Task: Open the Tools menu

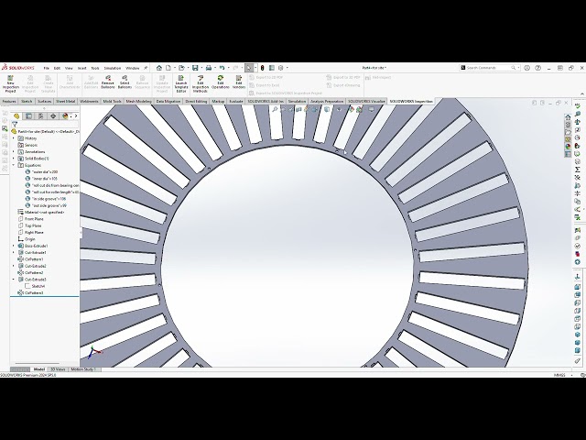Action: pyautogui.click(x=95, y=68)
